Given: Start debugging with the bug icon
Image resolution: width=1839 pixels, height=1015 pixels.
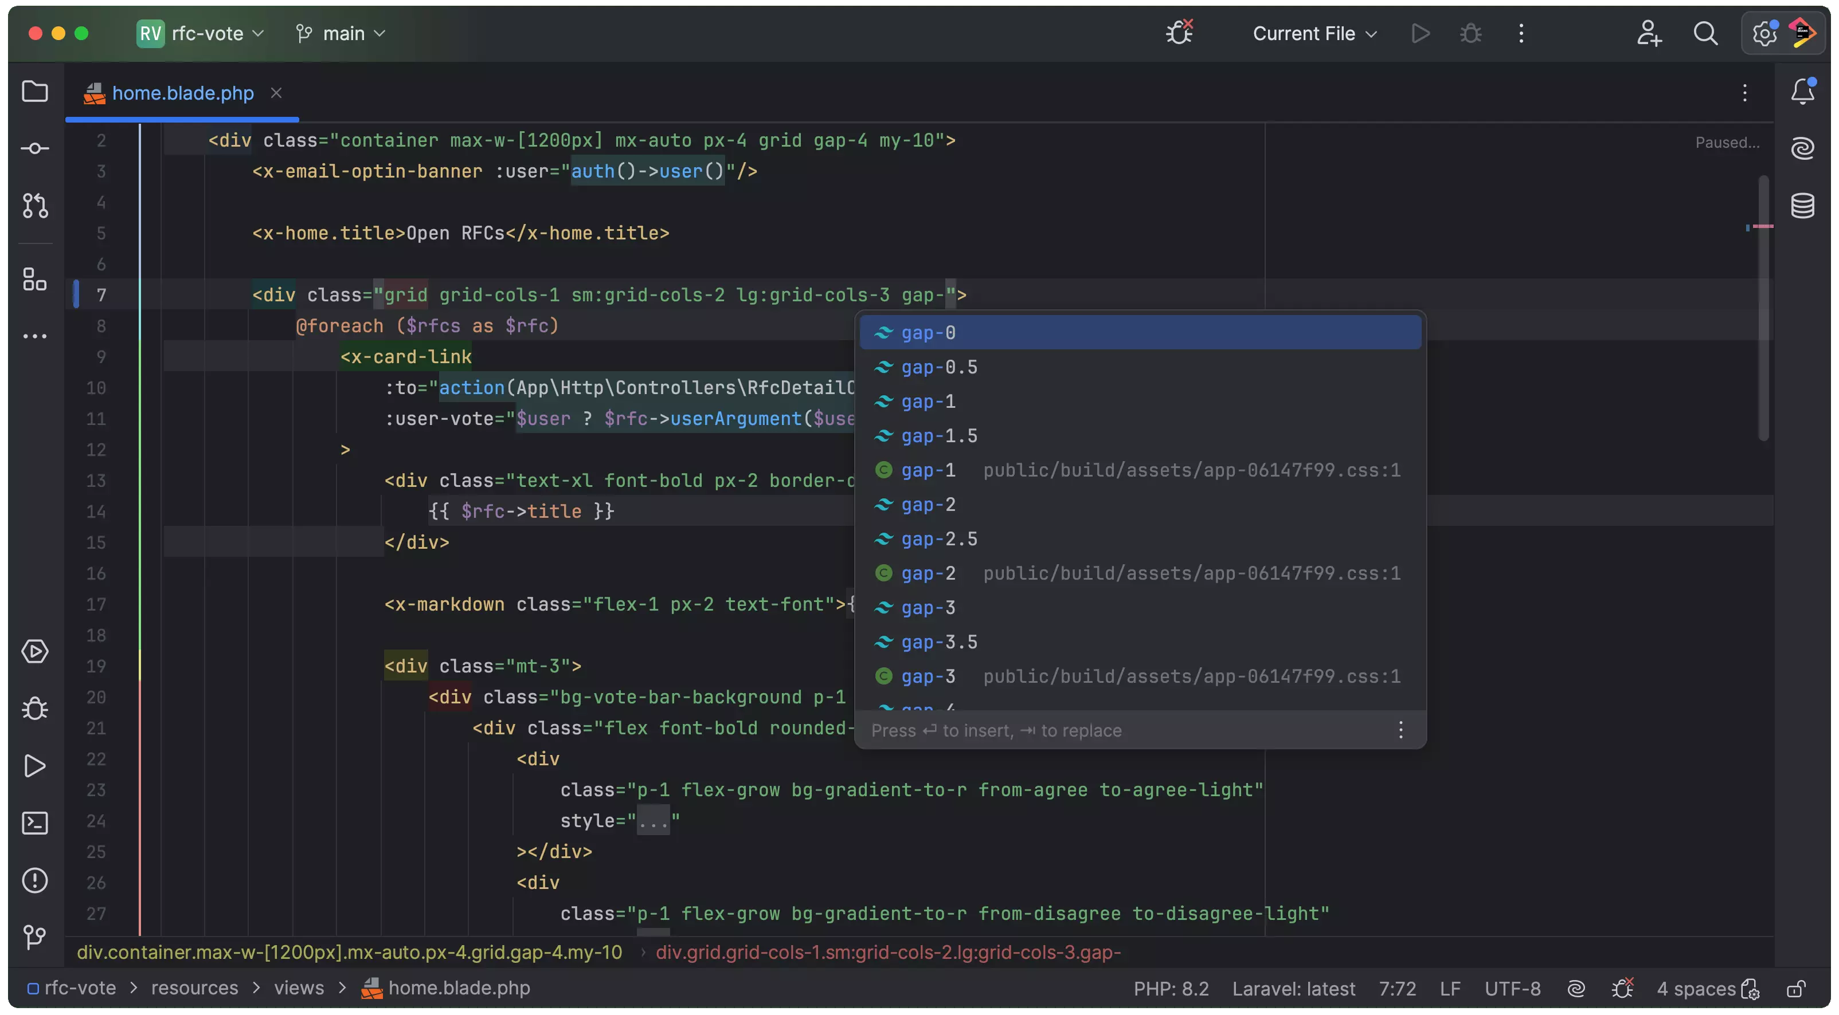Looking at the screenshot, I should (1470, 33).
